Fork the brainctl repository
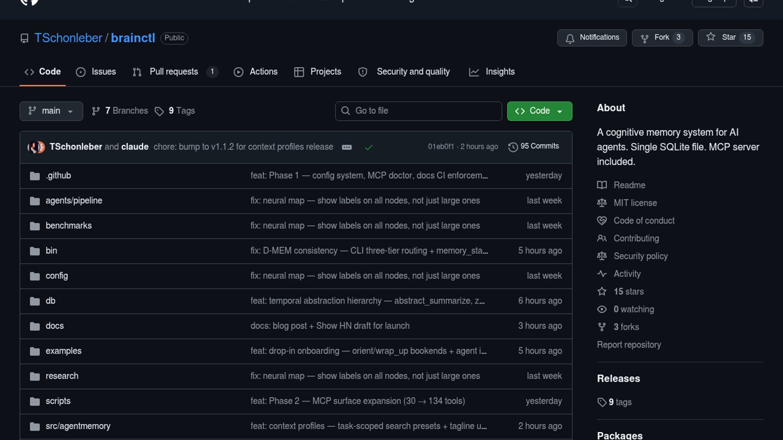The width and height of the screenshot is (783, 440). coord(661,37)
